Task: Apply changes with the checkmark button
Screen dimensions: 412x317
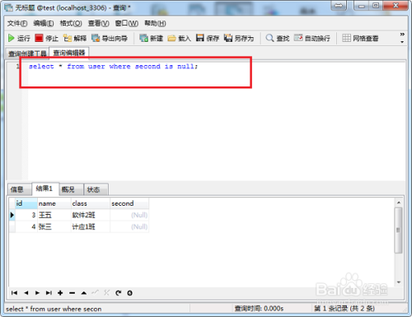Action: click(95, 292)
